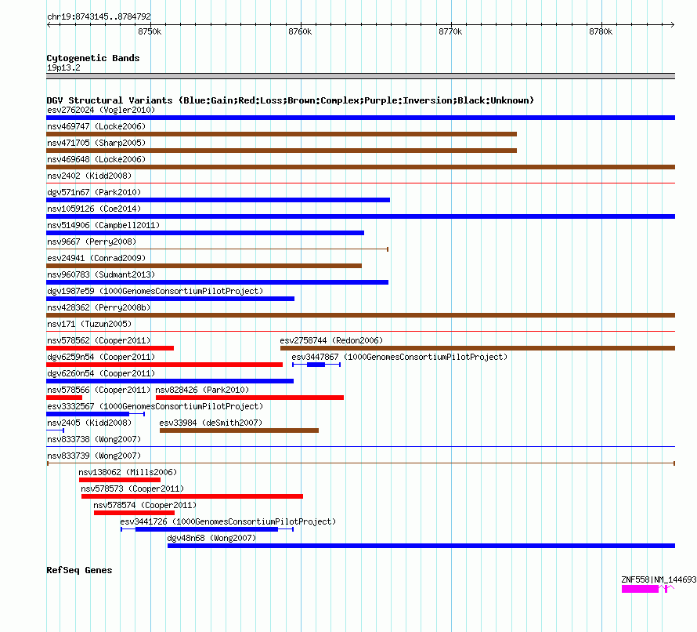Select the brown esv2758744 complex bar
The height and width of the screenshot is (632, 697).
(478, 348)
